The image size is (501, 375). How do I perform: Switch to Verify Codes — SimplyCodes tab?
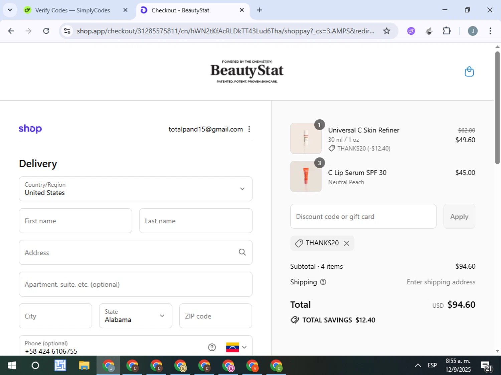pos(72,10)
